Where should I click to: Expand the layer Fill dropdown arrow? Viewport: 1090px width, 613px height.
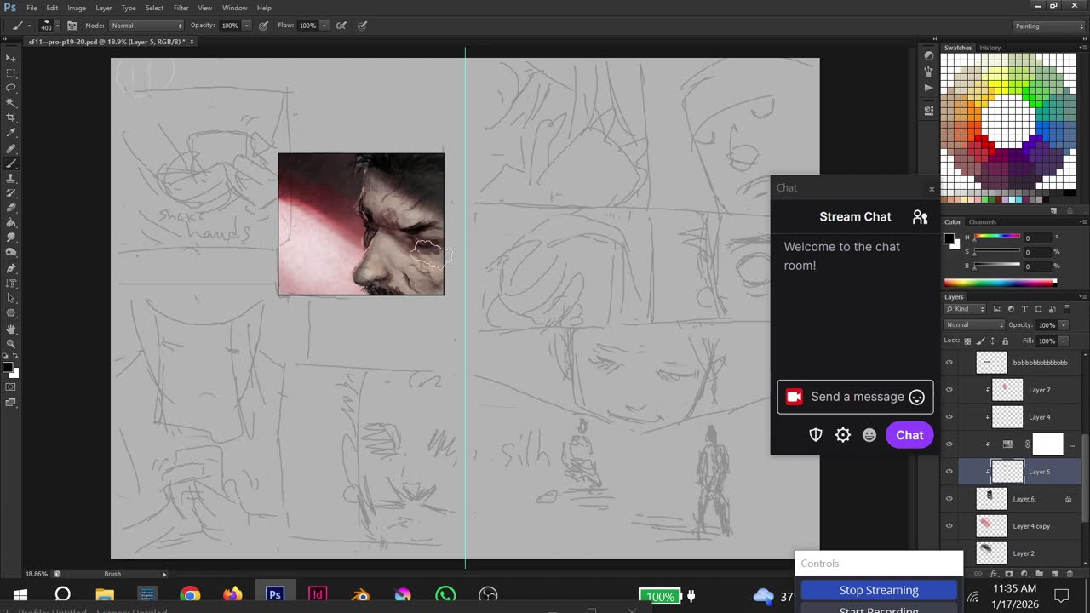click(x=1064, y=341)
